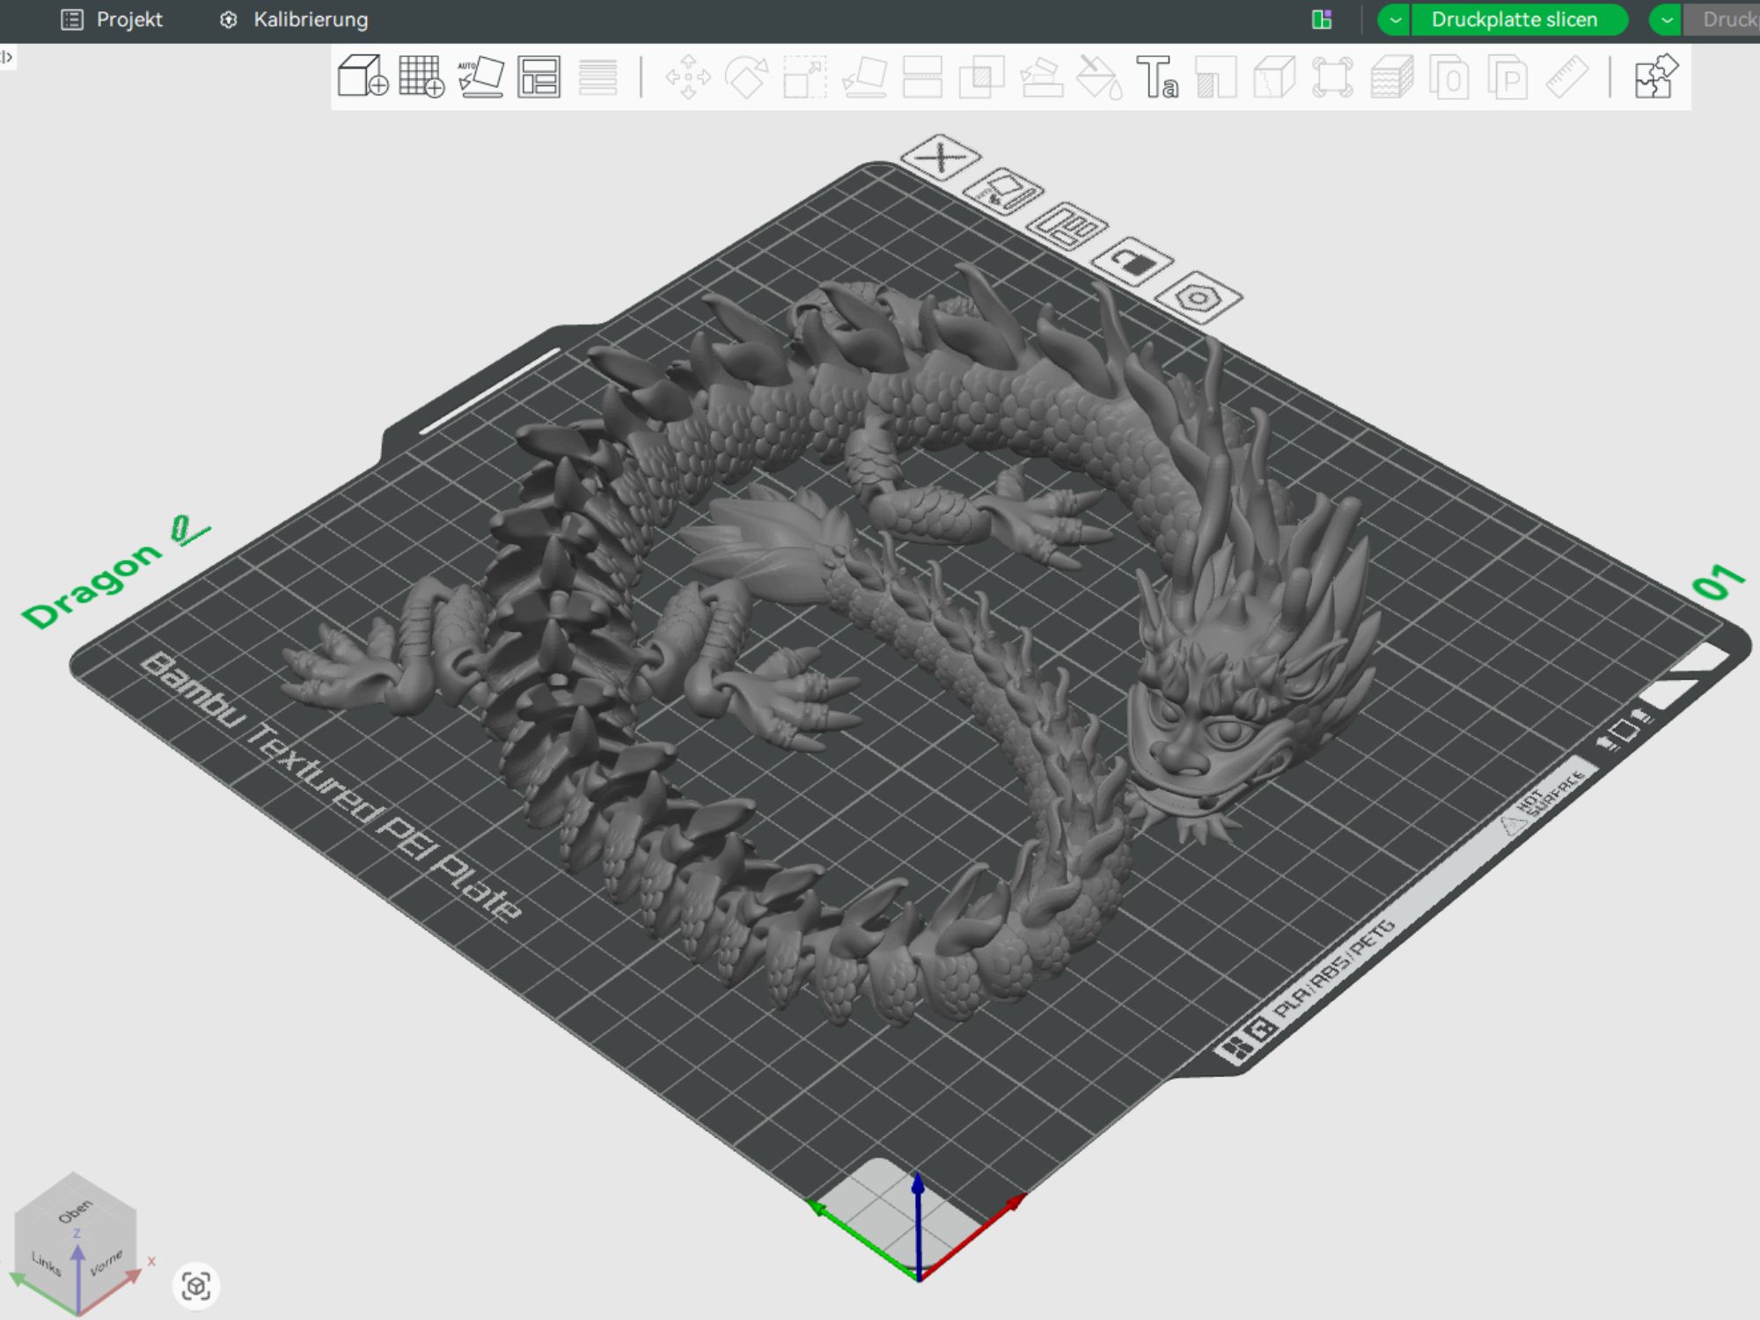
Task: Expand the slice plate dropdown arrow
Action: coord(1395,19)
